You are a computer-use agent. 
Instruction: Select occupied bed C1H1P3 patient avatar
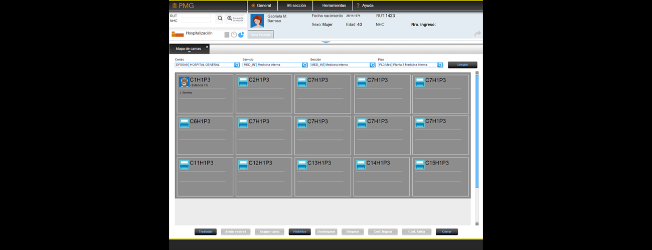pos(184,82)
